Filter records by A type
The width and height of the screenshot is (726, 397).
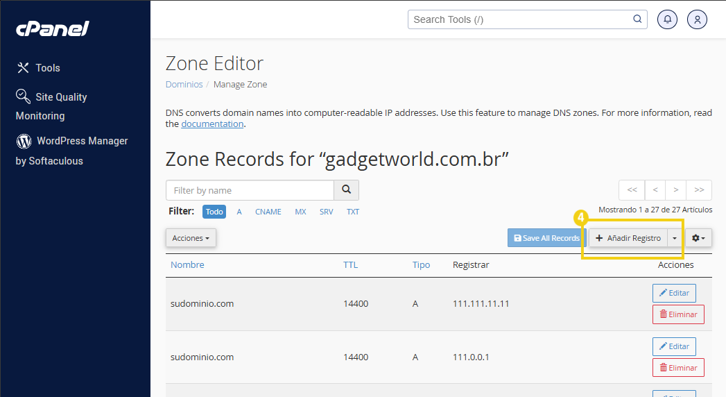239,212
